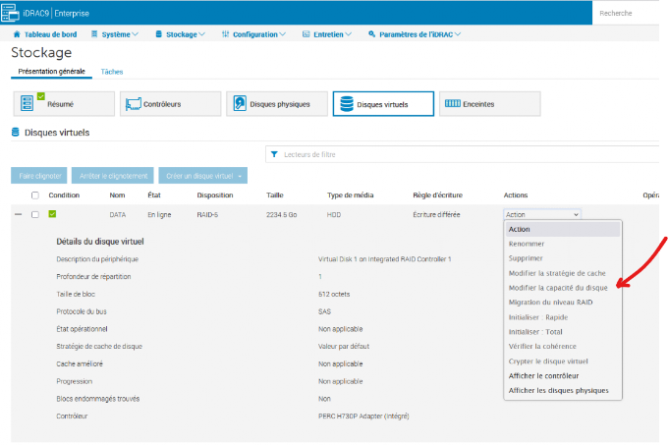
Task: Open the Action dropdown for DATA disk
Action: [542, 213]
